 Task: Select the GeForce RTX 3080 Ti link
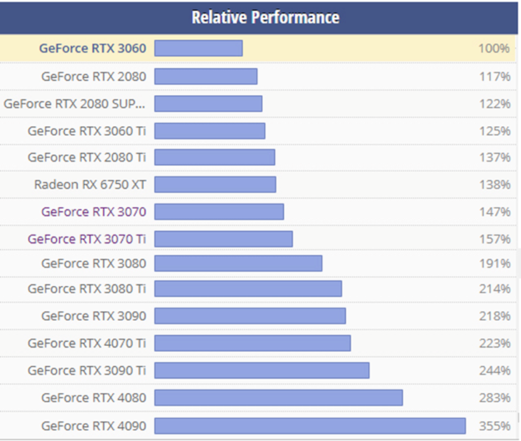coord(87,289)
